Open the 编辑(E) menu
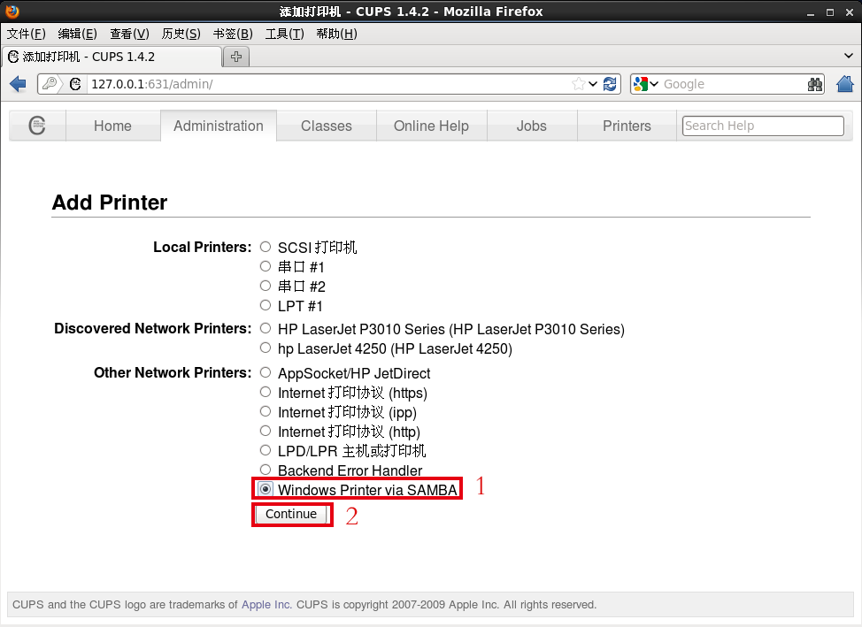The image size is (862, 627). pos(78,34)
